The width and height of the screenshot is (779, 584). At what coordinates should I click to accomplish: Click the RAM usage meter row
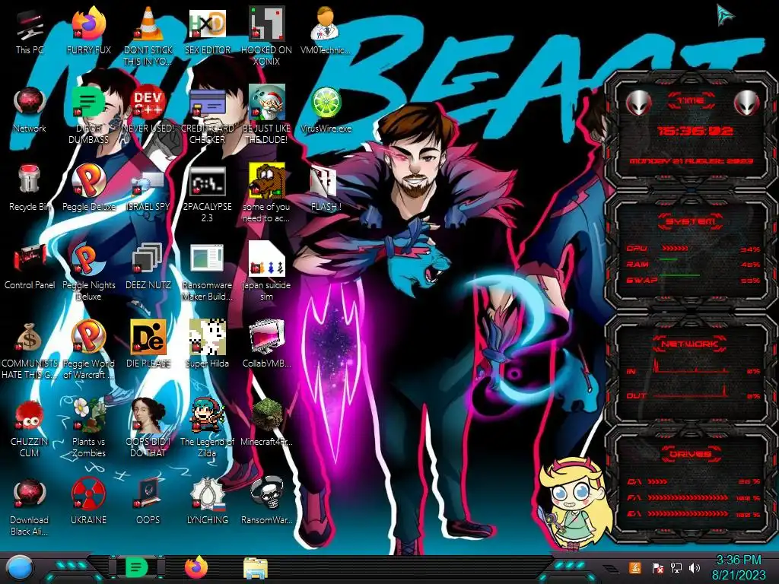pyautogui.click(x=692, y=264)
